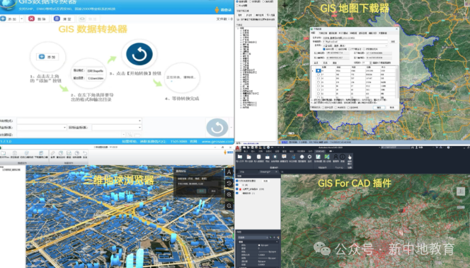Open the dropdown arrow next to Add button
This screenshot has height=268, width=470.
click(21, 19)
